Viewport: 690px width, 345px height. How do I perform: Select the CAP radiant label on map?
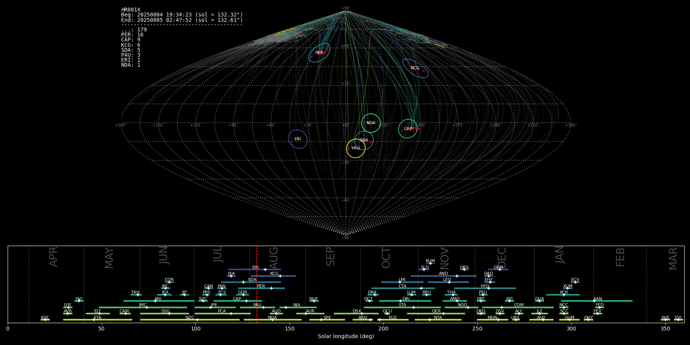click(408, 129)
